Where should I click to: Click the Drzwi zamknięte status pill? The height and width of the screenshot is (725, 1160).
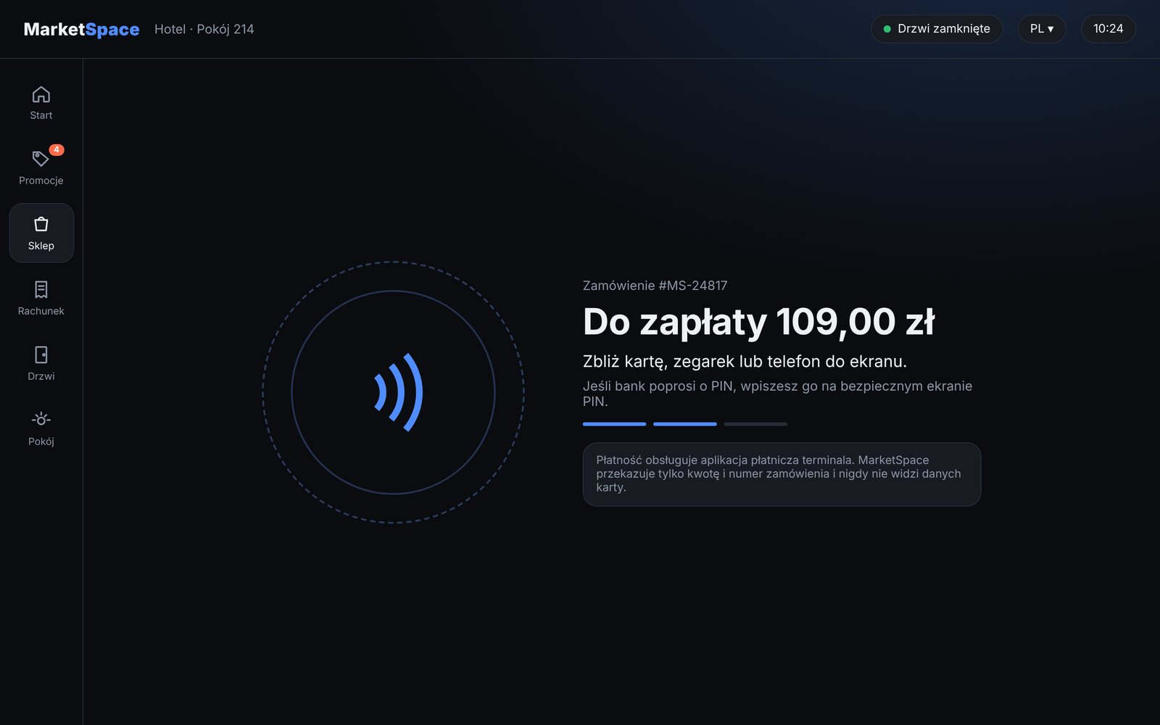pyautogui.click(x=937, y=29)
